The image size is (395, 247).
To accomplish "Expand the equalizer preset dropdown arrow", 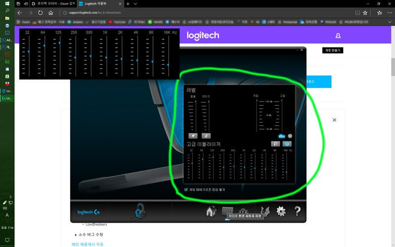I will tap(290, 136).
